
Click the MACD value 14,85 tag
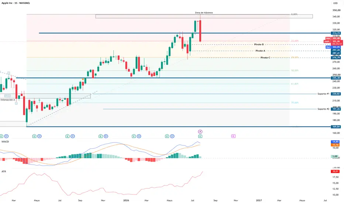pyautogui.click(x=336, y=142)
